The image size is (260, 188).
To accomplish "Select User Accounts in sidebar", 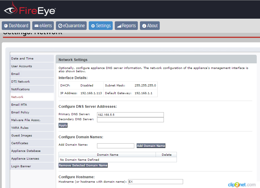I will coord(32,66).
